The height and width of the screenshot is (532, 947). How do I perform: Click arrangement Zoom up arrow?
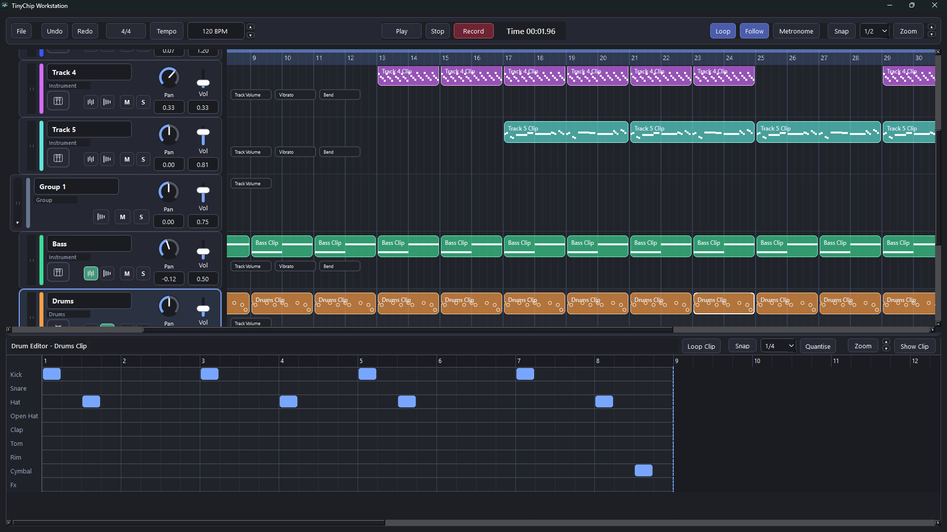pos(932,27)
